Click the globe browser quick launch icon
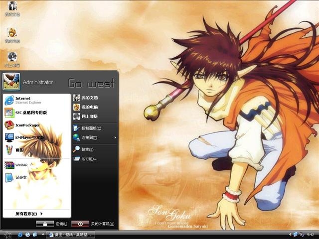 tap(28, 235)
